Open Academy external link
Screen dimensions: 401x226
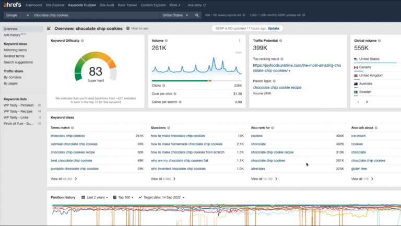(197, 5)
